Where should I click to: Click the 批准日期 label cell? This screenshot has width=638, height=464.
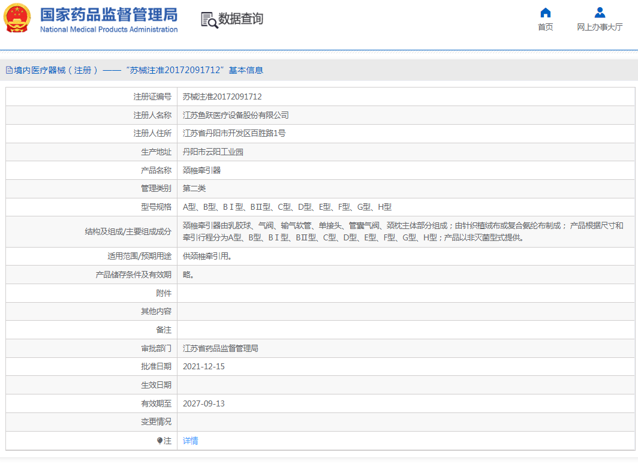(91, 366)
